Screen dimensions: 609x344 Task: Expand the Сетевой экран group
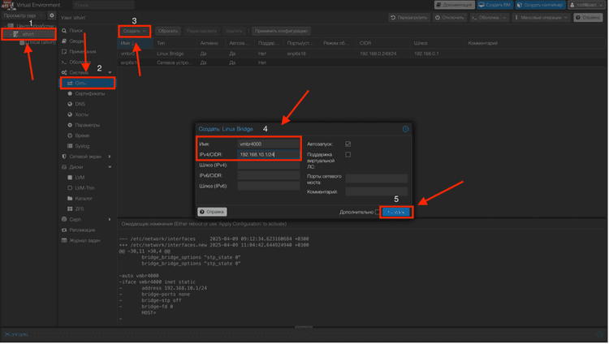pyautogui.click(x=110, y=157)
